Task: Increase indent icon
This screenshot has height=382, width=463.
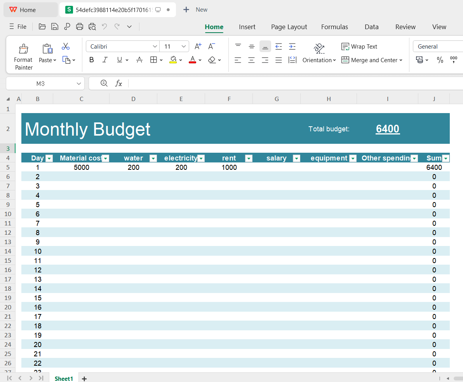Action: tap(292, 46)
